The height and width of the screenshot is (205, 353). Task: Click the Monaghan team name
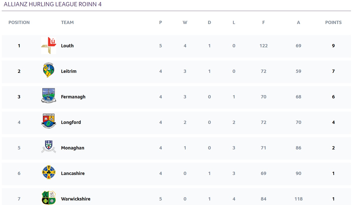[73, 148]
